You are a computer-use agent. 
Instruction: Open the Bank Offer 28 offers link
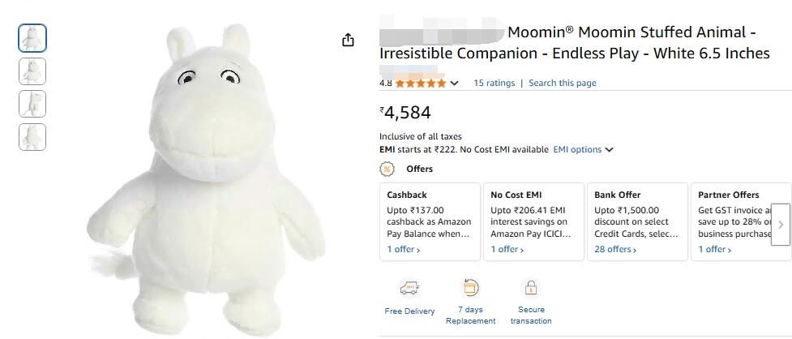tap(614, 249)
